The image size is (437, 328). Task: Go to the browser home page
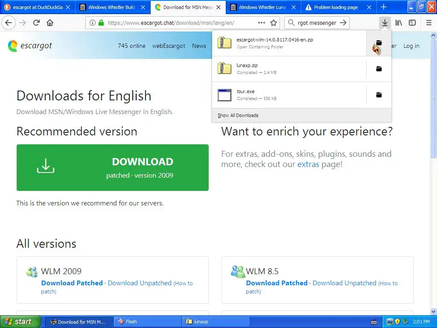pos(50,23)
